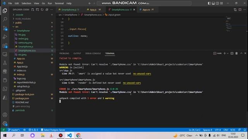Image resolution: width=248 pixels, height=139 pixels.
Task: Click Select Postgres Server in status bar
Action: click(x=53, y=130)
